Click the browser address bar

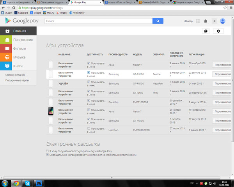click(121, 8)
